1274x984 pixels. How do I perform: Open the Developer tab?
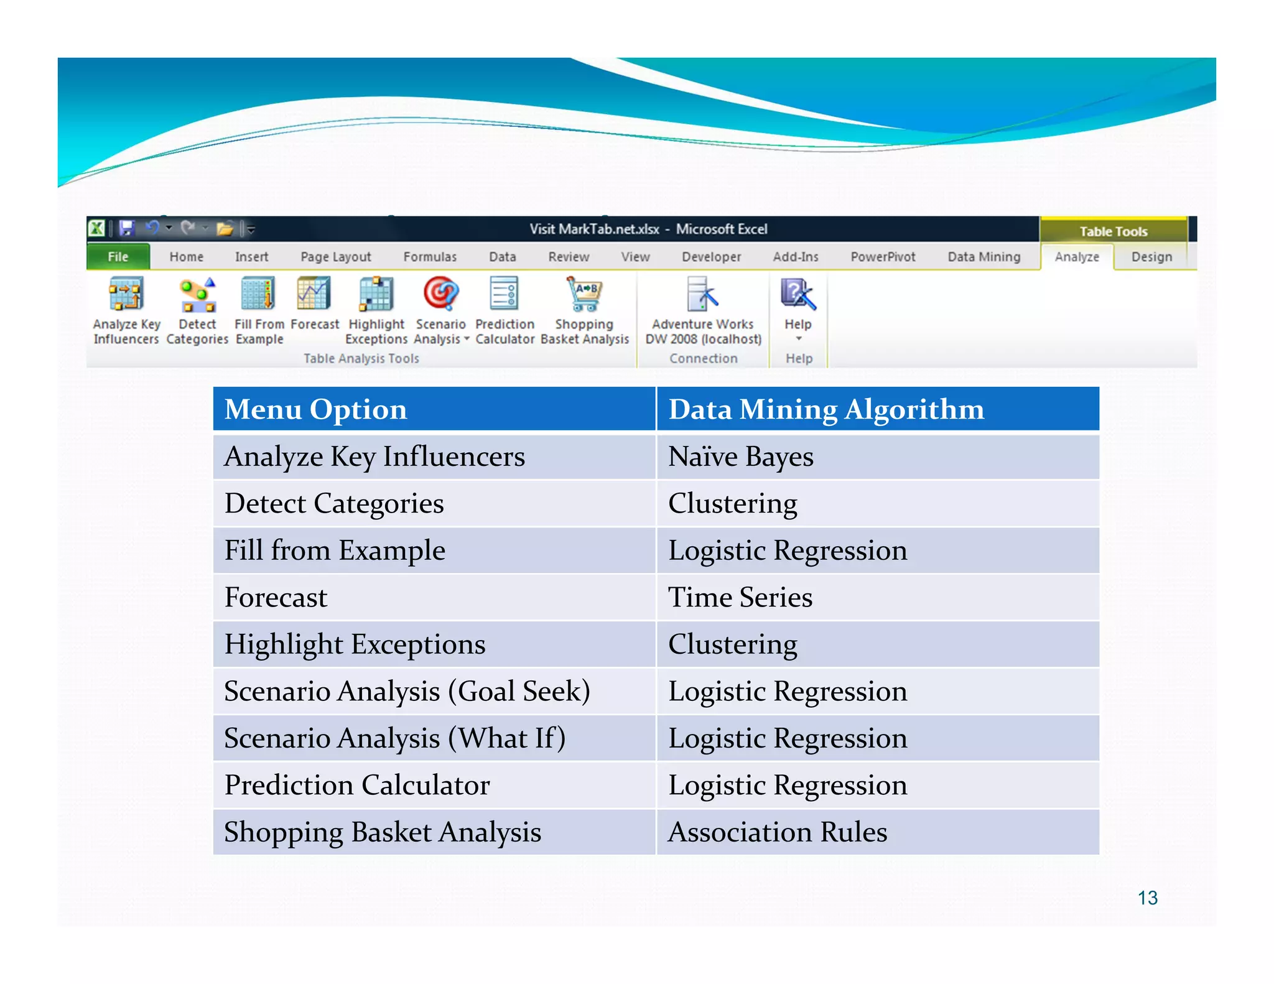711,257
